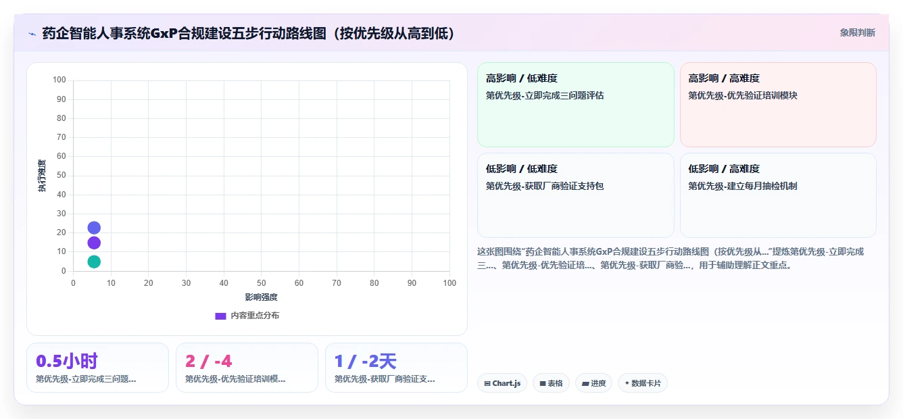Click the caption under 0.5小时
The width and height of the screenshot is (903, 419).
coord(86,379)
